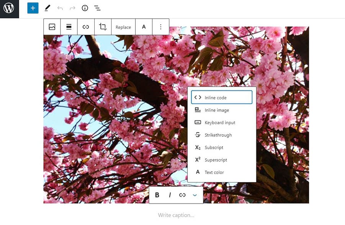Select the Crop image tool
Screen dimensions: 345x225
pos(103,27)
